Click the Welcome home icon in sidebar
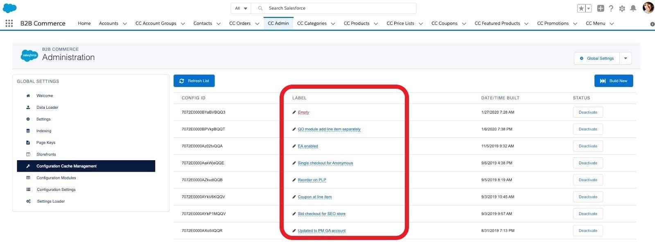655x242 pixels. [28, 96]
